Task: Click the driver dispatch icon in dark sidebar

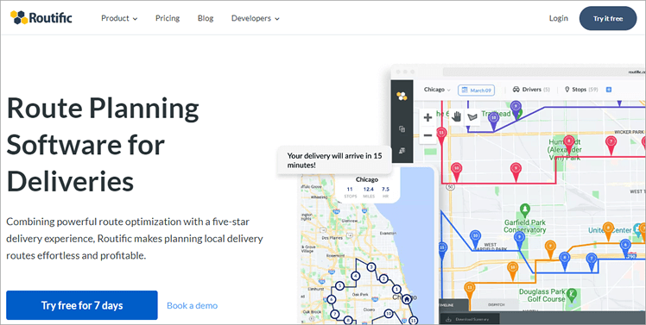Action: point(402,151)
